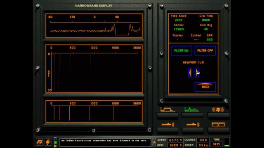The height and width of the screenshot is (148, 264).
Task: Click the message log up arrow
Action: coord(154,143)
